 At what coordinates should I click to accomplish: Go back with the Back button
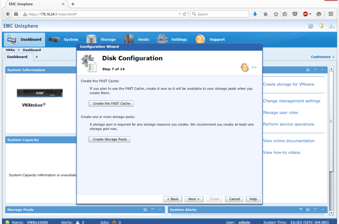[x=173, y=199]
